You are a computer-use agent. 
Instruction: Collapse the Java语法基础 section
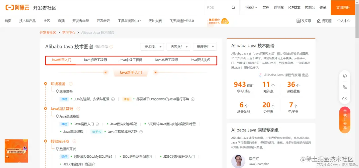click(x=78, y=109)
